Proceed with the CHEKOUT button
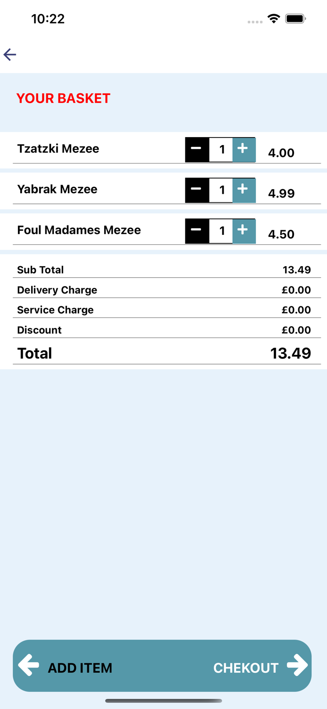Image resolution: width=327 pixels, height=709 pixels. [x=246, y=667]
